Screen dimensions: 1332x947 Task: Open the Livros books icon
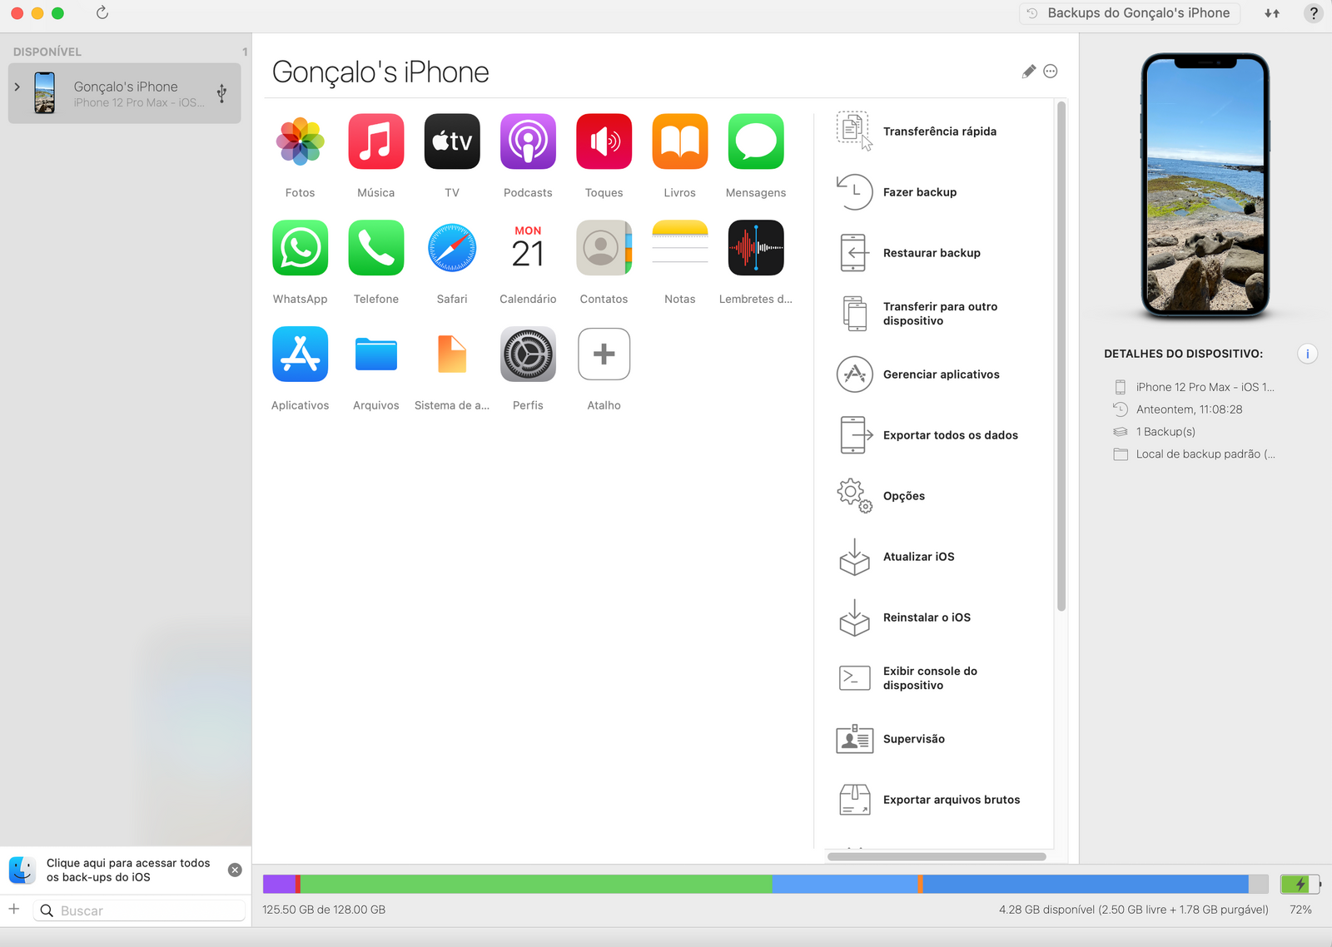pos(680,141)
